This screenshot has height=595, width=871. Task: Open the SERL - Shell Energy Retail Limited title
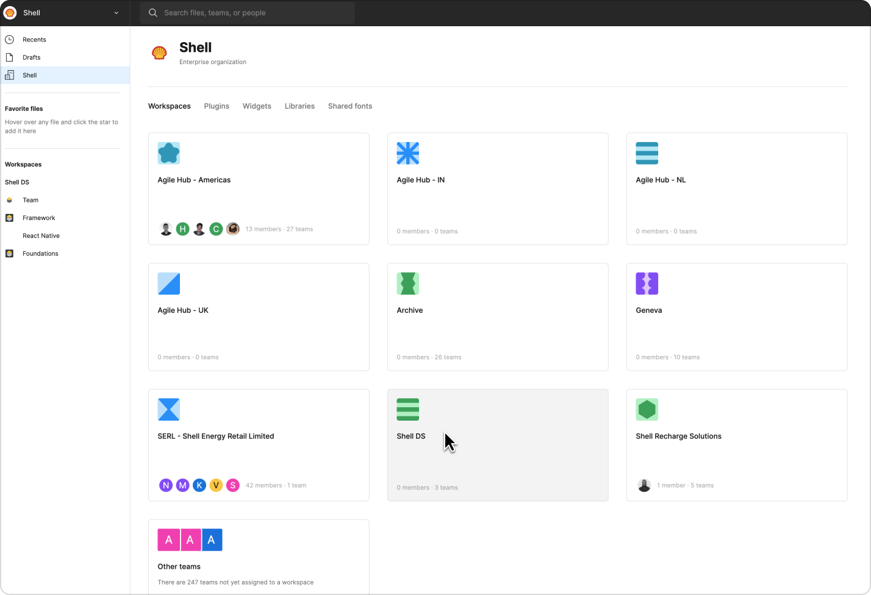click(216, 436)
